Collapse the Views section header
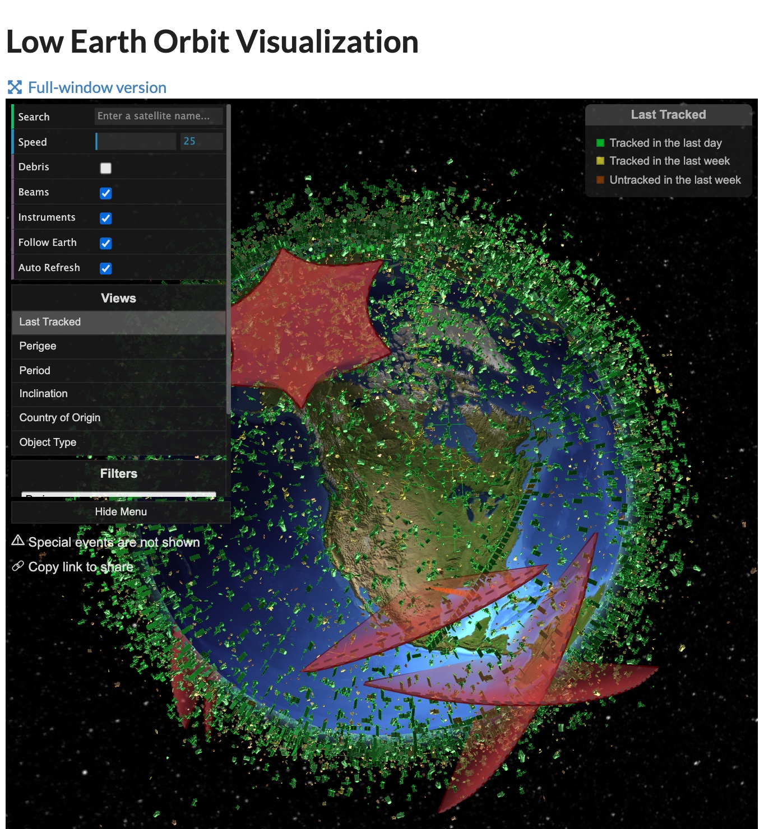Viewport: 759px width, 829px height. point(119,298)
